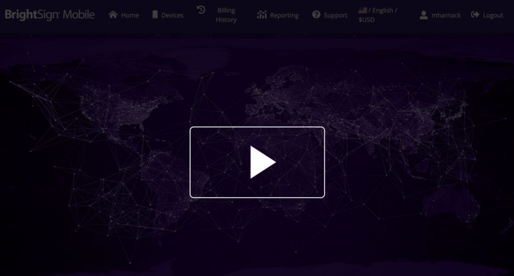
Task: Click the Devices phone icon
Action: click(155, 15)
